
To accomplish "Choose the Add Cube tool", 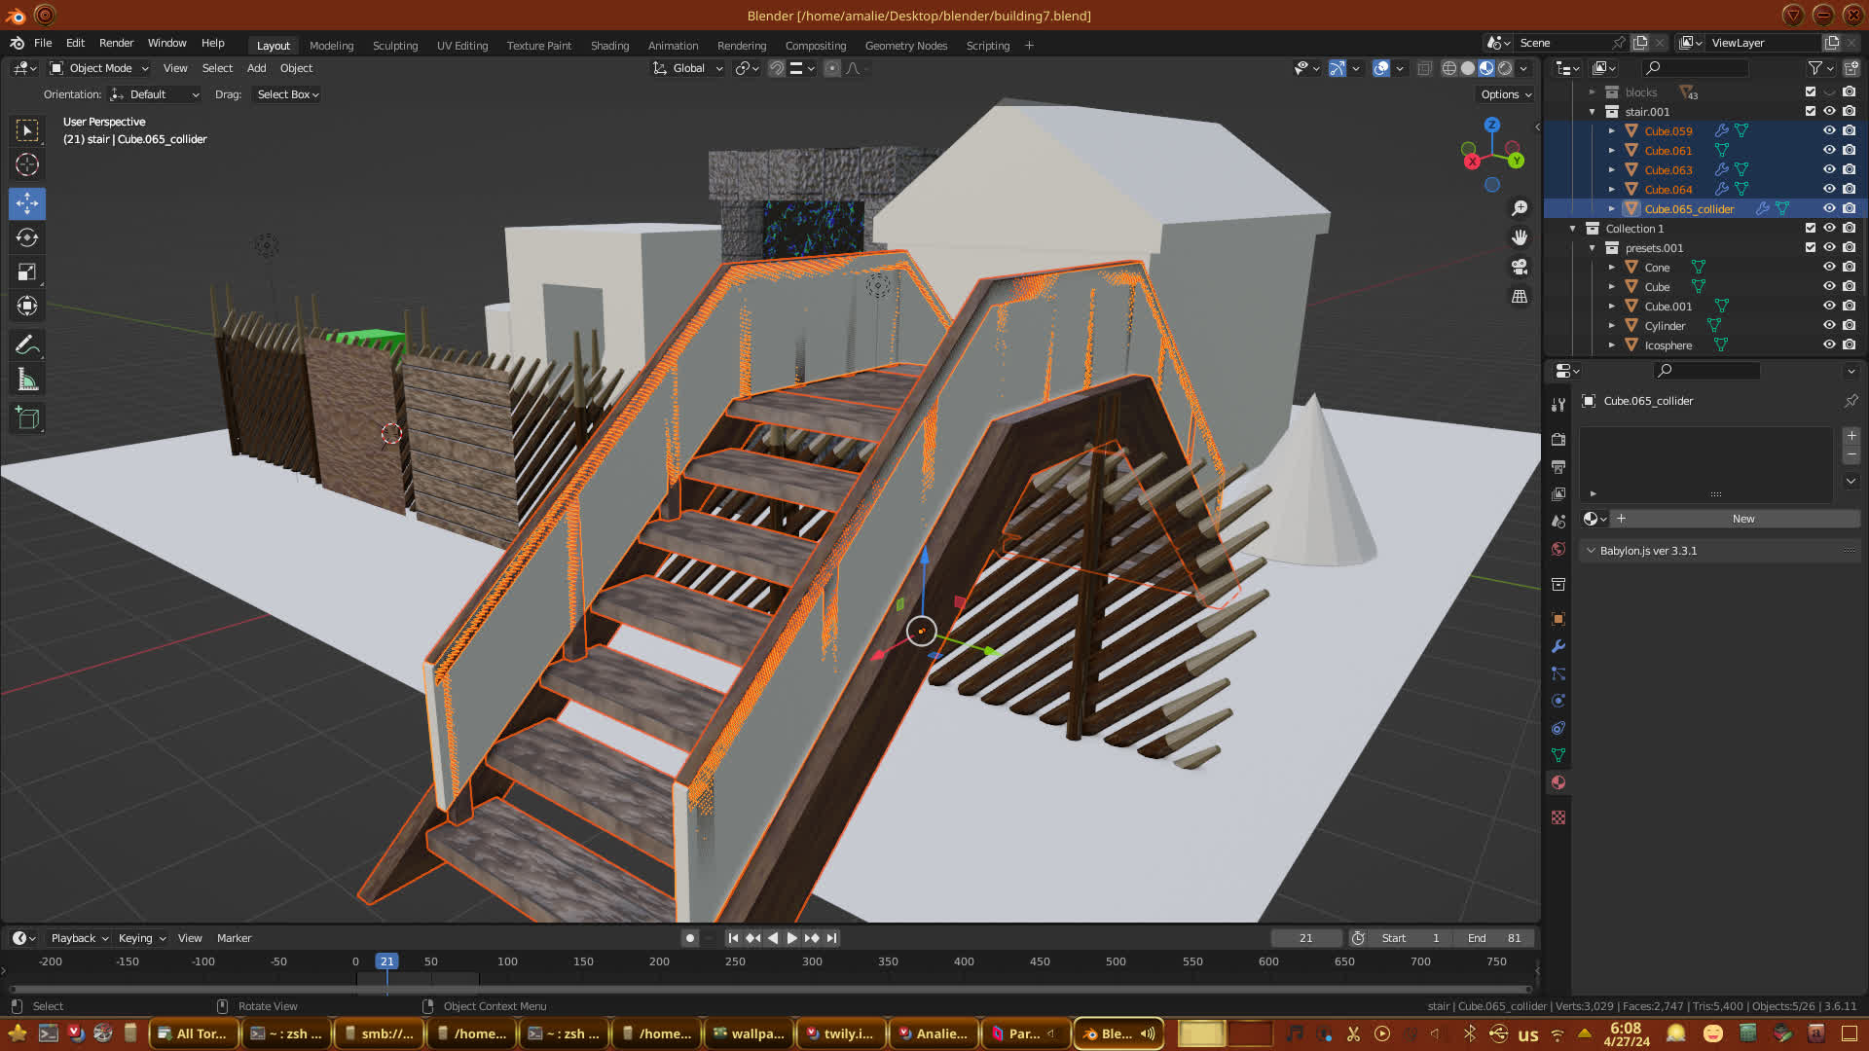I will (27, 418).
